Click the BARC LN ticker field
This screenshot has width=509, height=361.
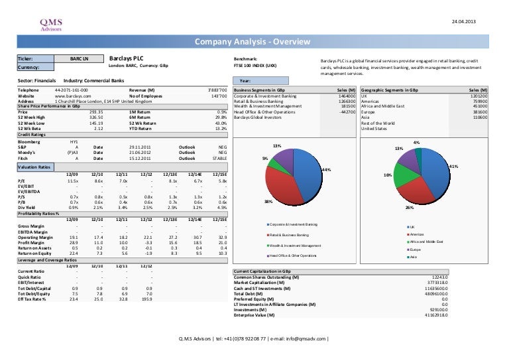(79, 58)
